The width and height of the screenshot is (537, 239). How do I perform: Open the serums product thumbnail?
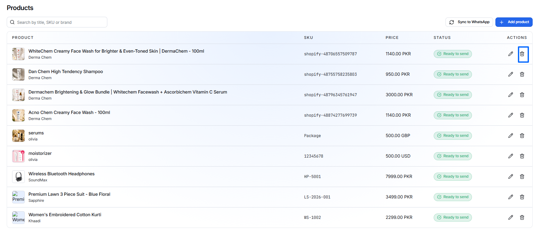coord(18,136)
